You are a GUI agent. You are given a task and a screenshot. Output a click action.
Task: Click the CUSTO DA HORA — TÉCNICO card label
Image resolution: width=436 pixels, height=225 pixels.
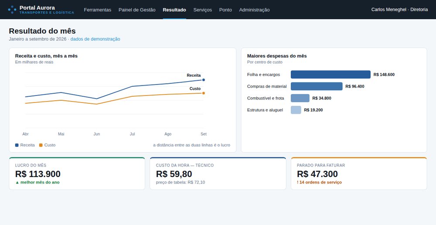coord(185,166)
